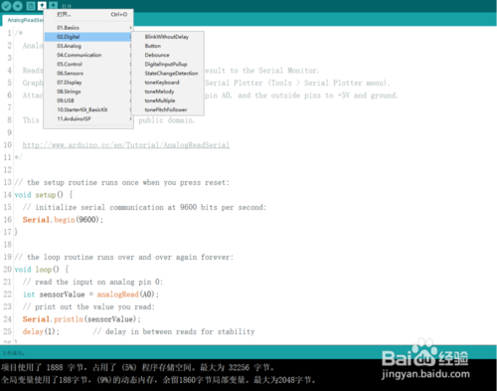Click the comment '// print out the value you read:'
This screenshot has width=497, height=391.
88,306
